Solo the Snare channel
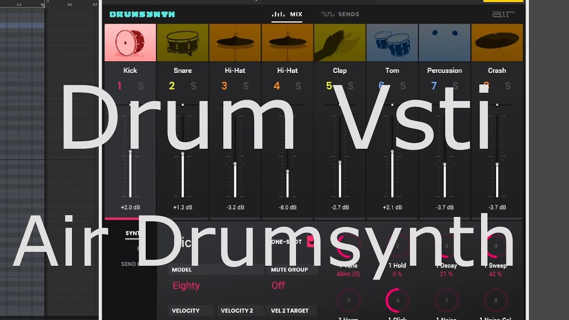The height and width of the screenshot is (320, 569). pos(193,86)
